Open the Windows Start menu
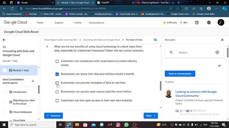 click(x=4, y=125)
